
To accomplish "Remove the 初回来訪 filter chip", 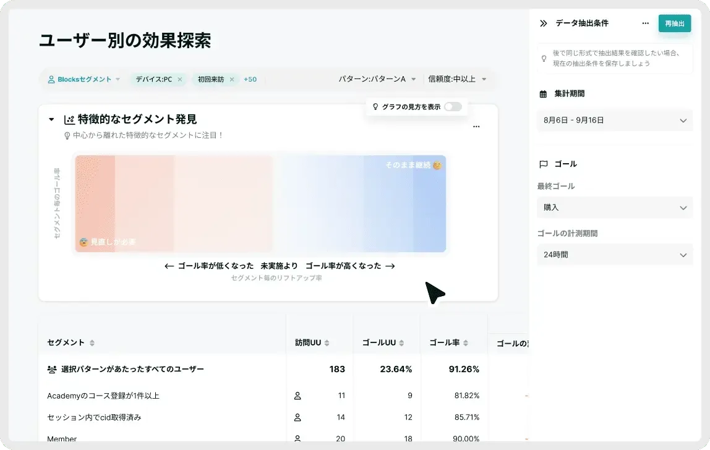I will pyautogui.click(x=232, y=80).
